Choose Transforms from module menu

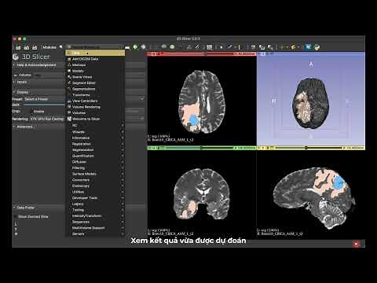[95, 95]
